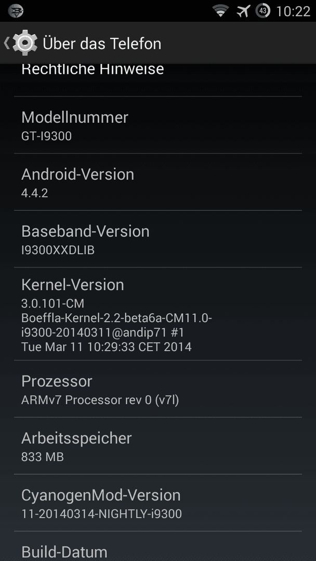
Task: Tap the airplane mode icon in status bar
Action: tap(243, 11)
